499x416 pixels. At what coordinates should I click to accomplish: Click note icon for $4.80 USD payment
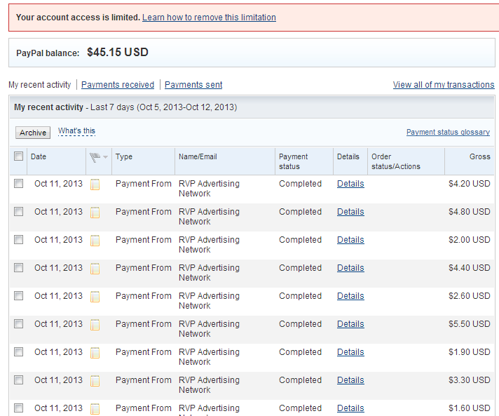[x=95, y=213]
